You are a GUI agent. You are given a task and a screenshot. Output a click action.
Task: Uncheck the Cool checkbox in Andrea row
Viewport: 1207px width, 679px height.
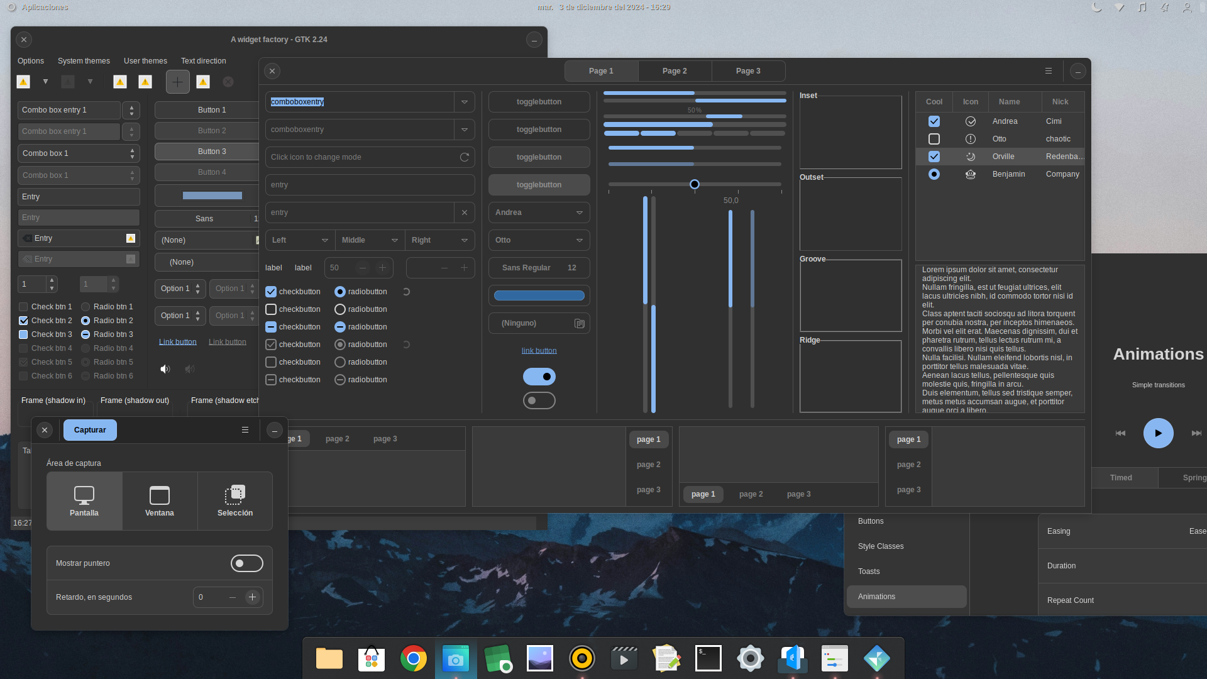[934, 121]
